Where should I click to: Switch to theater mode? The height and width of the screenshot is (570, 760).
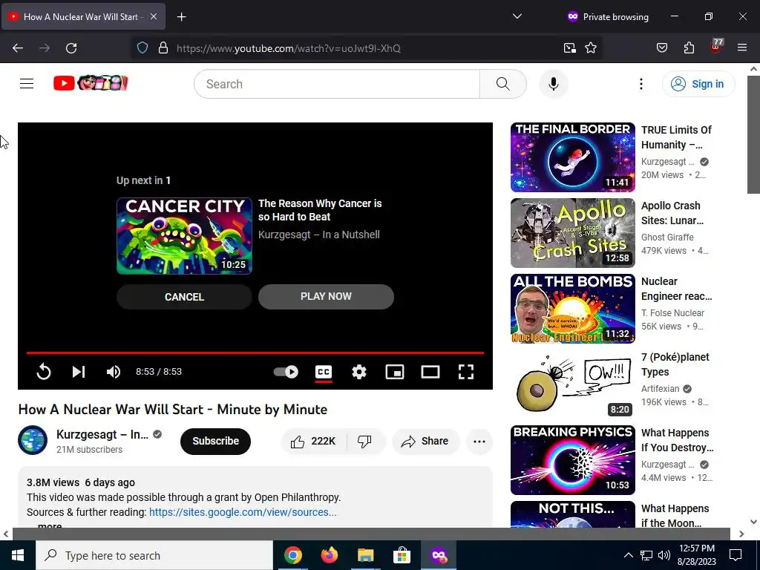click(430, 372)
